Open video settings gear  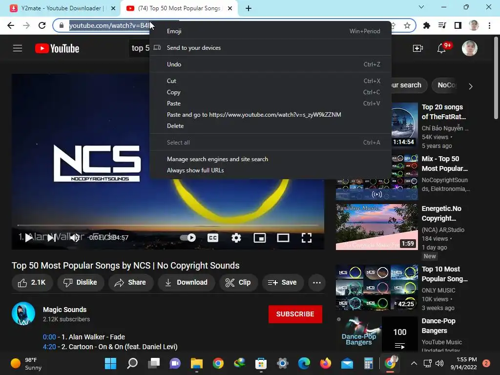pyautogui.click(x=236, y=238)
